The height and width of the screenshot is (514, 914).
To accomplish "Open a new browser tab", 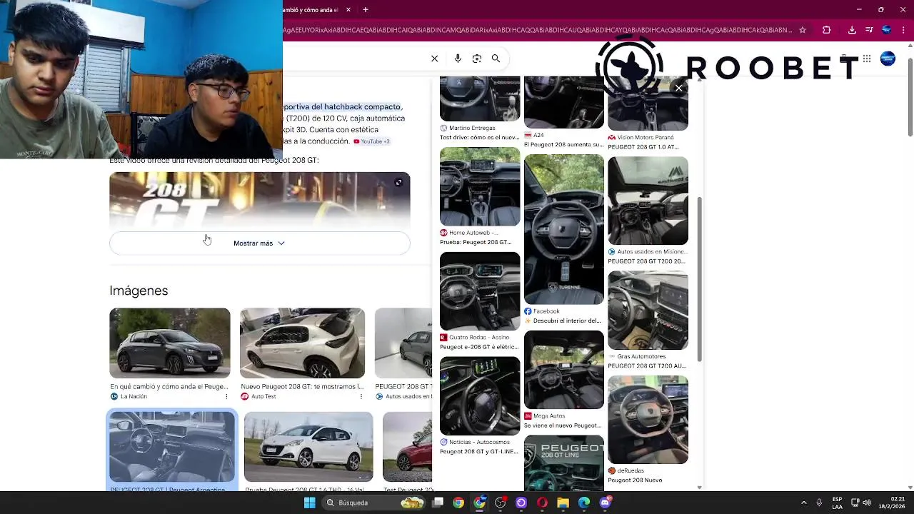I will pos(366,10).
